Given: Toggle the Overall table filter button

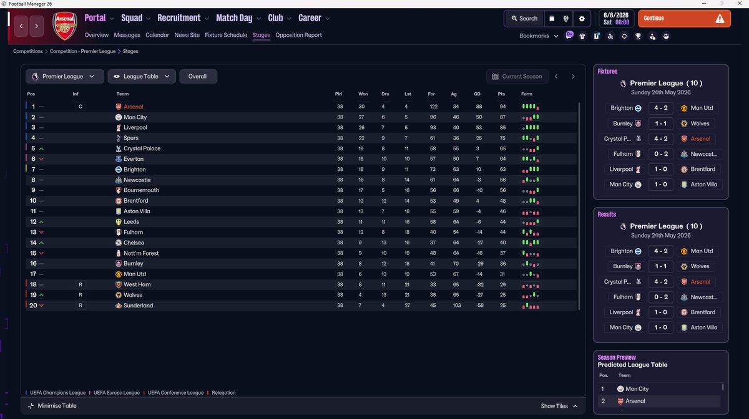Looking at the screenshot, I should 198,76.
